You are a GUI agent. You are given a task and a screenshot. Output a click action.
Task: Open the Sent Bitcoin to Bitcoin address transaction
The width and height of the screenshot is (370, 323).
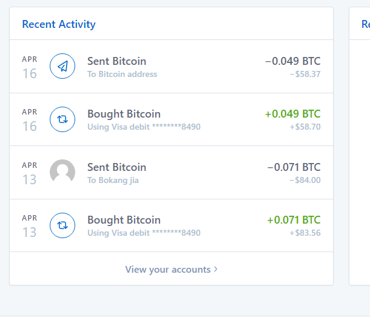[116, 61]
